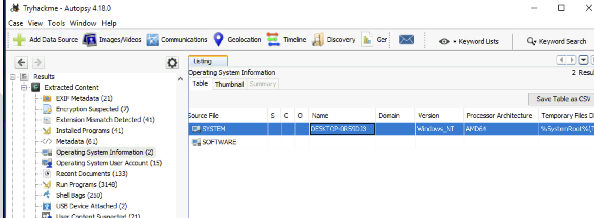Screen dimensions: 594x218
Task: Click the Run Programs icon
Action: pyautogui.click(x=47, y=184)
